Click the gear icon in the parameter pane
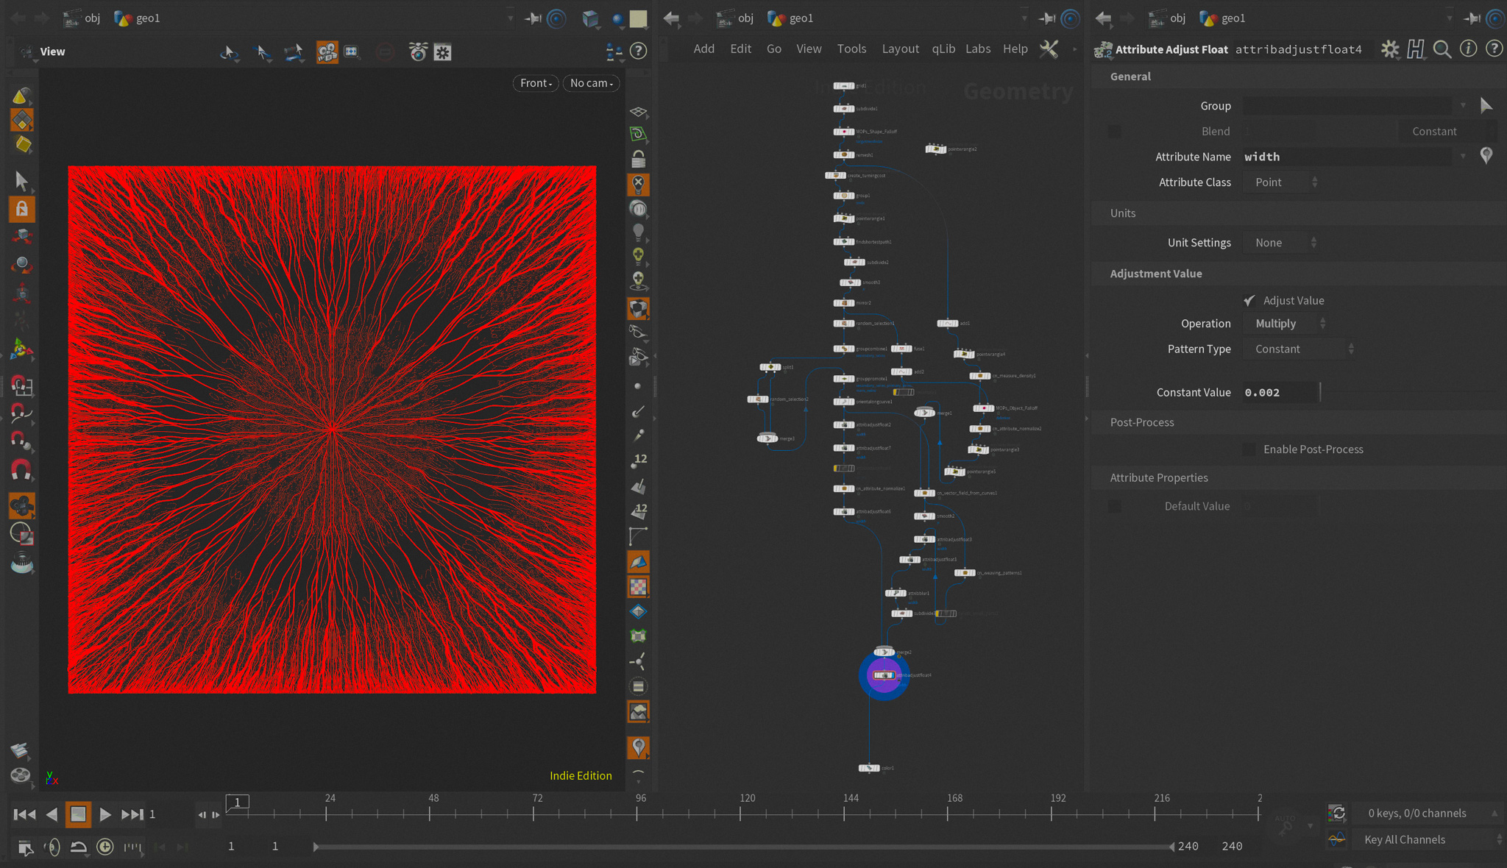 coord(1389,49)
